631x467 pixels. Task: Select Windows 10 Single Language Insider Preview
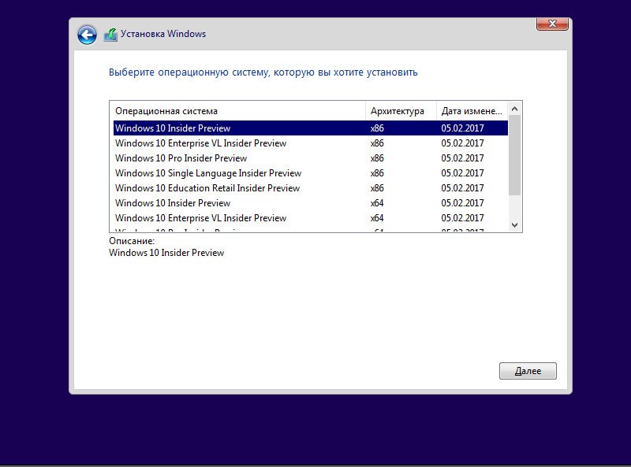point(311,172)
